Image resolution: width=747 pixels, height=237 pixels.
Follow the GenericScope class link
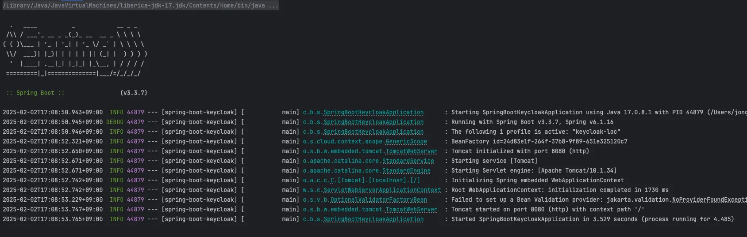tap(406, 142)
